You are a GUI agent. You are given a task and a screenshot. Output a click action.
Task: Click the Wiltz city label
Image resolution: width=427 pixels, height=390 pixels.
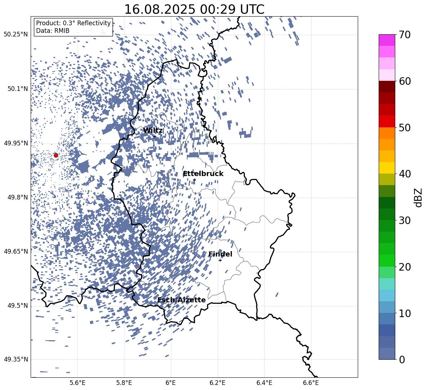pyautogui.click(x=153, y=131)
